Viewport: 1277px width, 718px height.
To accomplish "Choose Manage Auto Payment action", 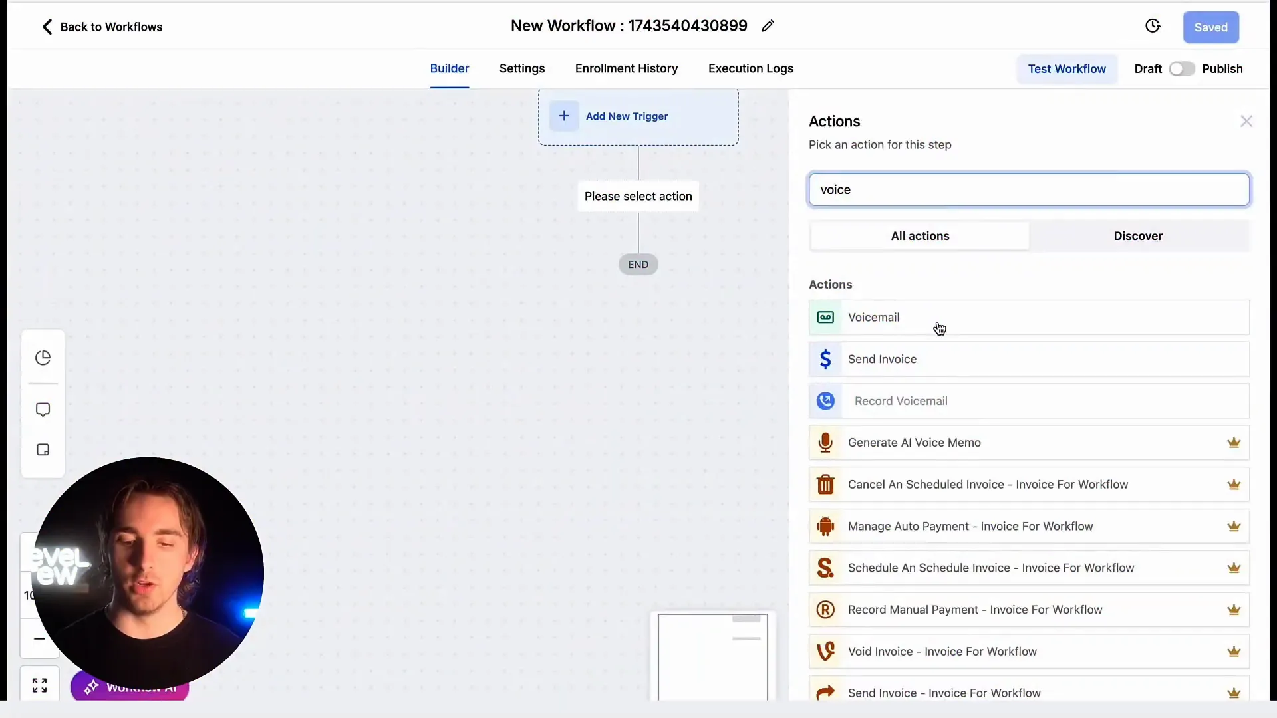I will [1029, 527].
